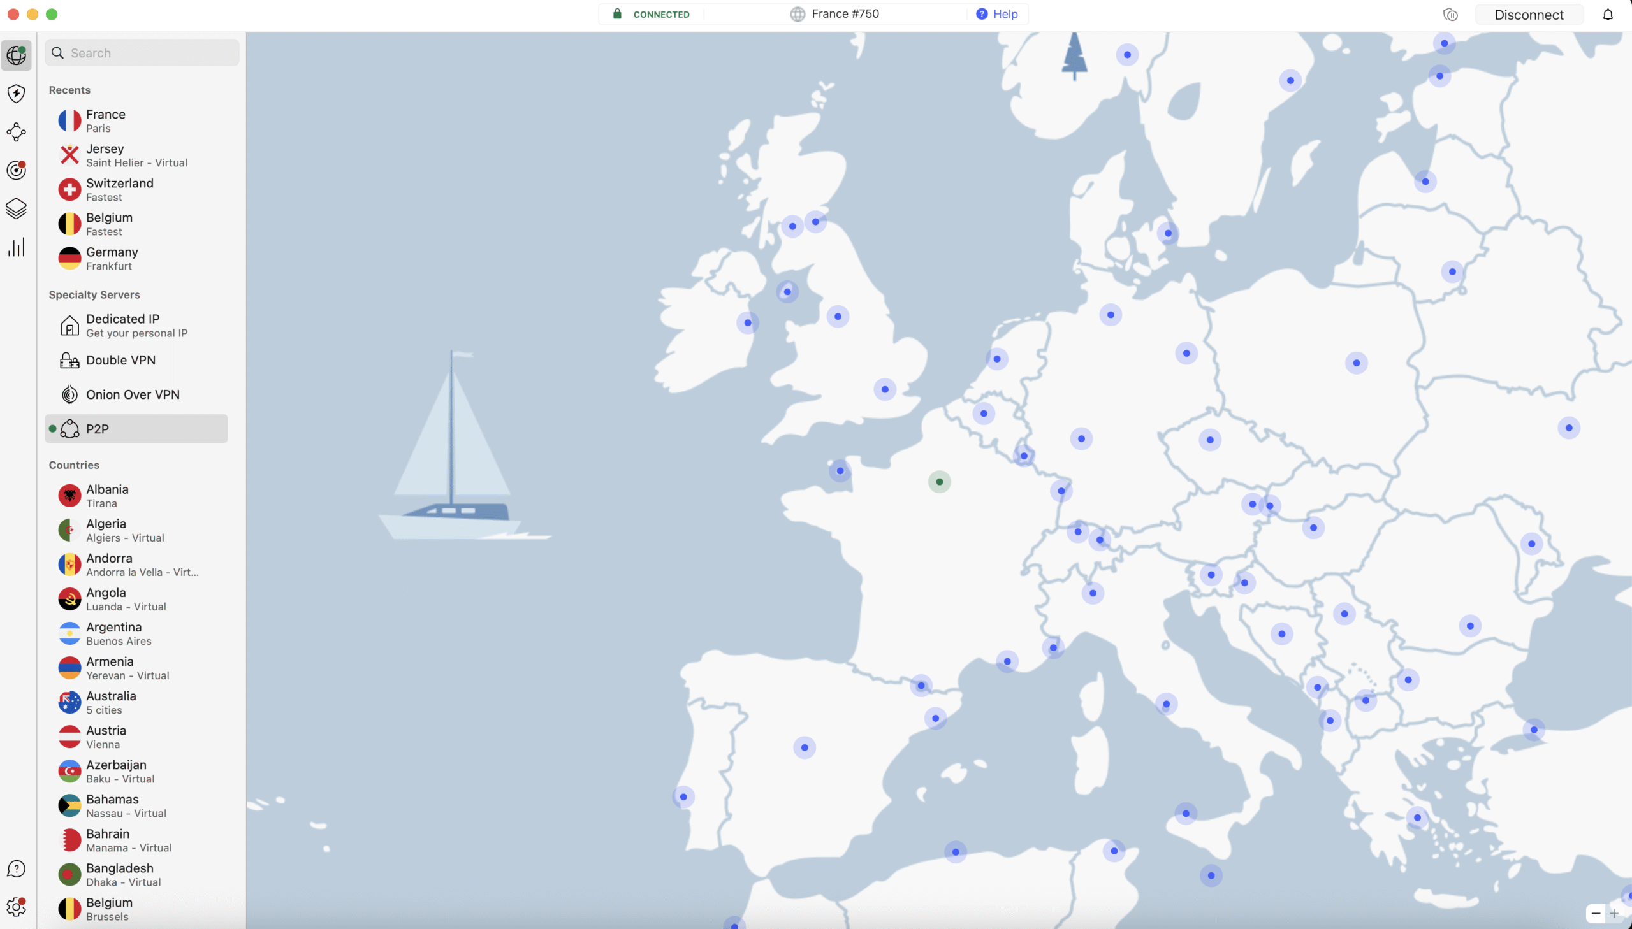Image resolution: width=1632 pixels, height=929 pixels.
Task: Select Algeria Algiers - Virtual
Action: coord(136,530)
